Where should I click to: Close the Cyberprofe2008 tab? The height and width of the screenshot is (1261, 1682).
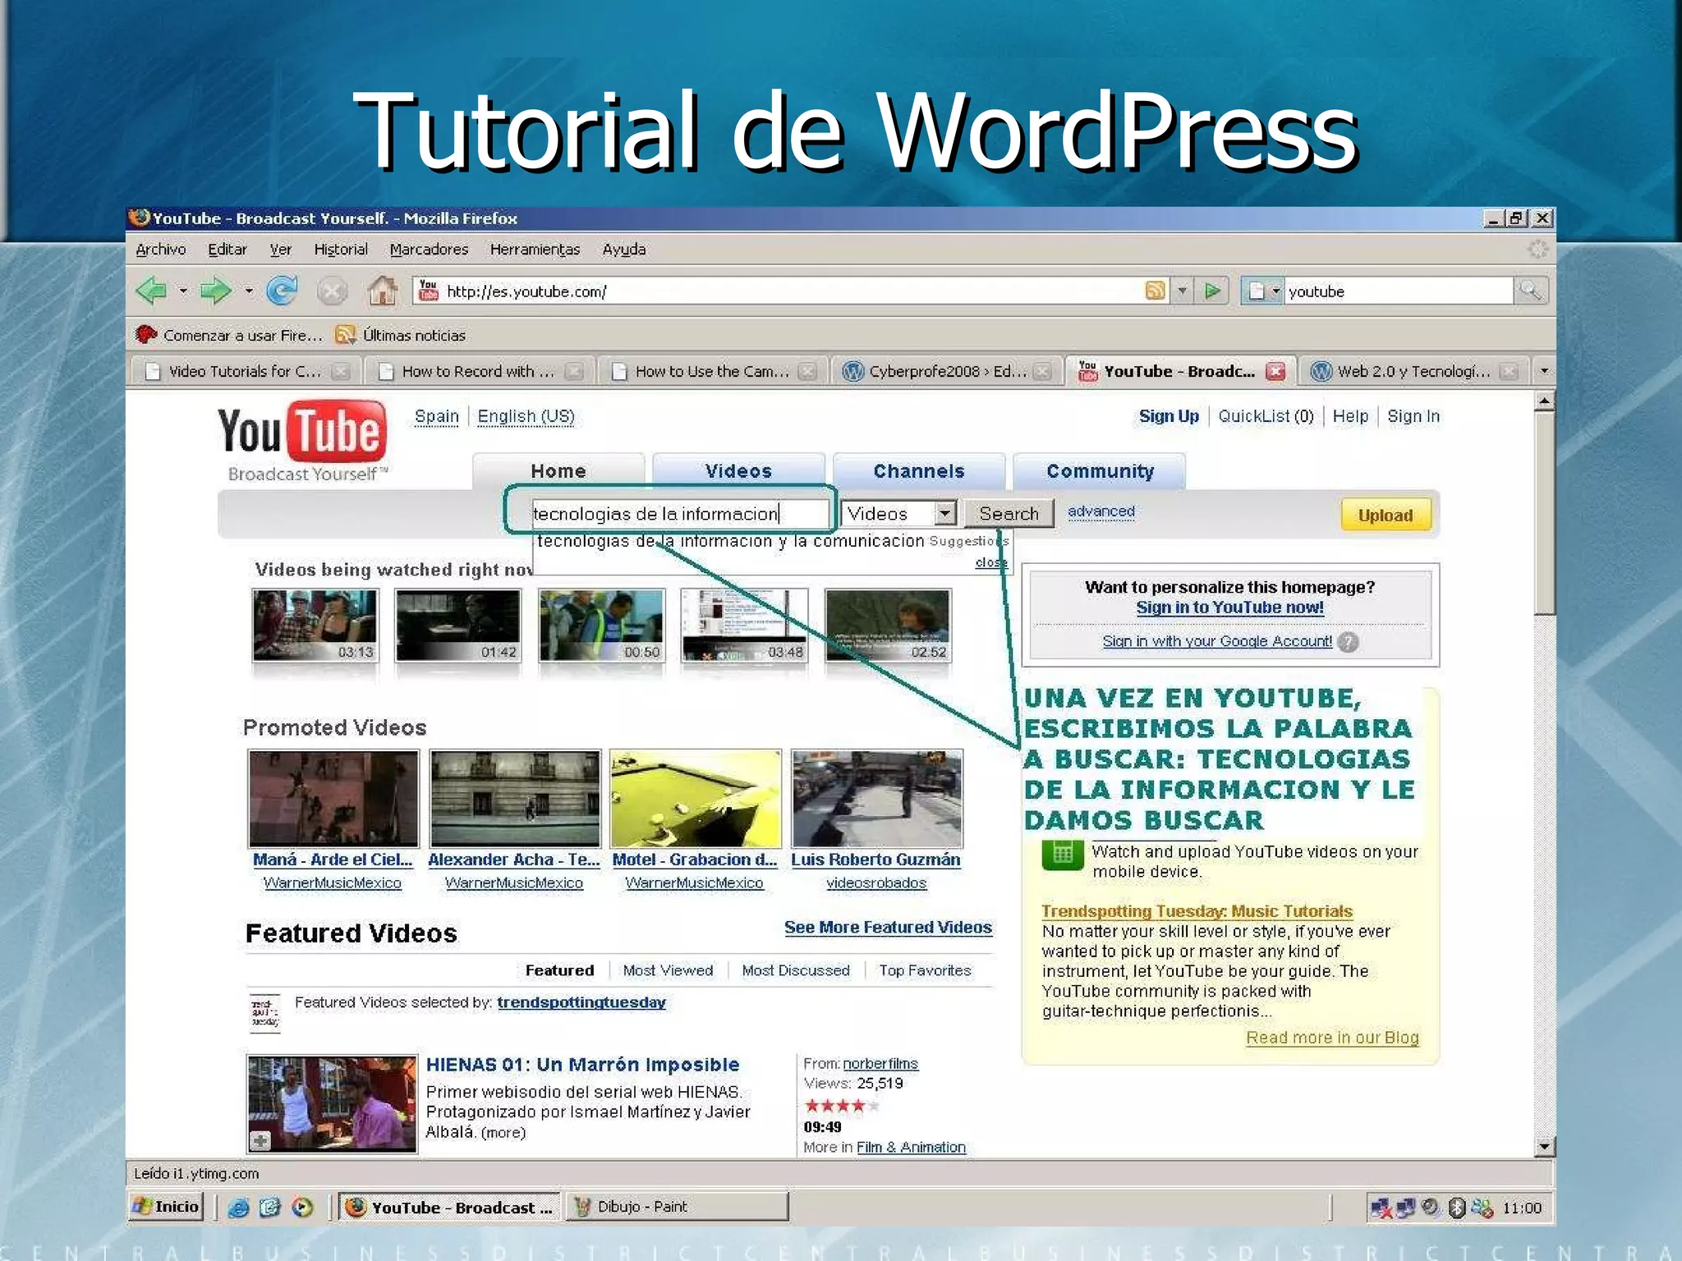1042,372
